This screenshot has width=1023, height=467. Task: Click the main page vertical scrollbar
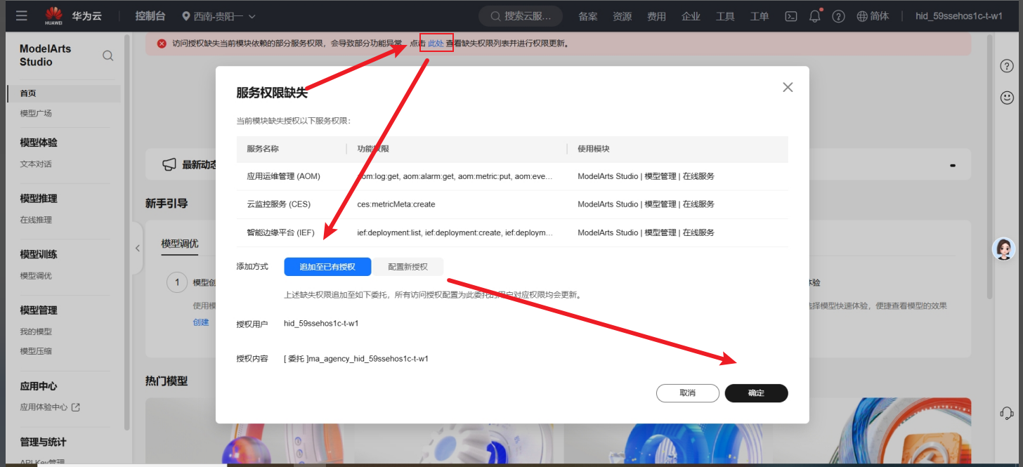[990, 166]
